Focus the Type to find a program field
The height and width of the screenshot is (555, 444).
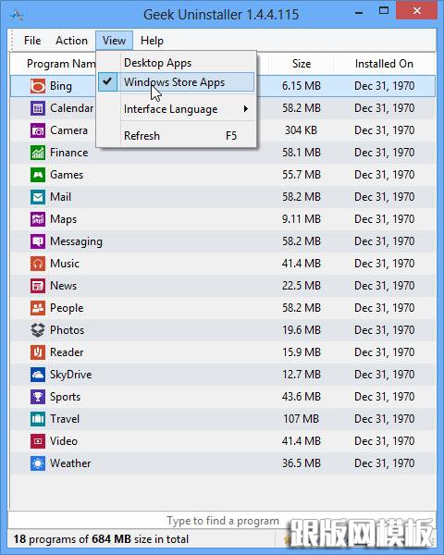(x=222, y=521)
